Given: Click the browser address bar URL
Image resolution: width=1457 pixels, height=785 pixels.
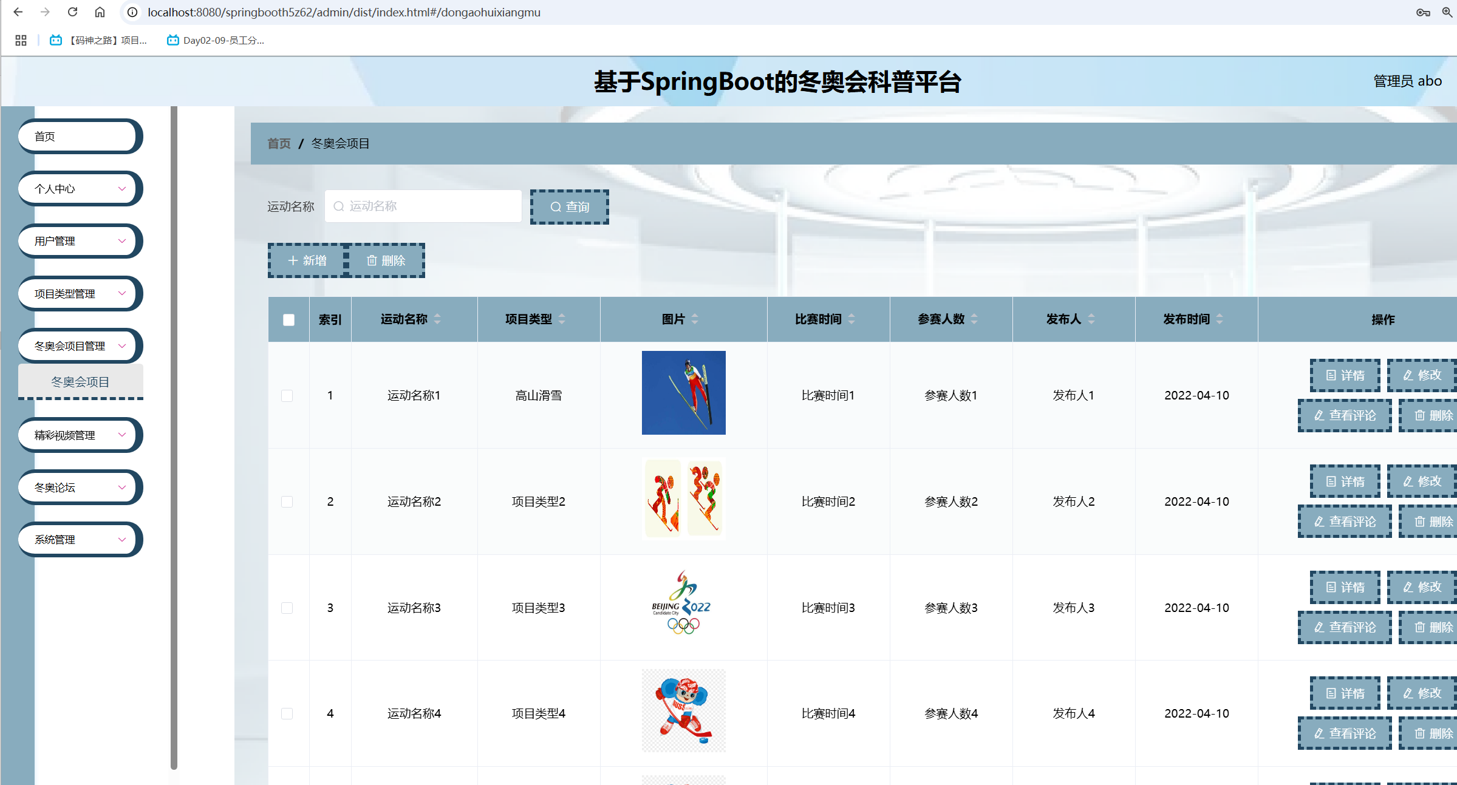Looking at the screenshot, I should tap(344, 12).
